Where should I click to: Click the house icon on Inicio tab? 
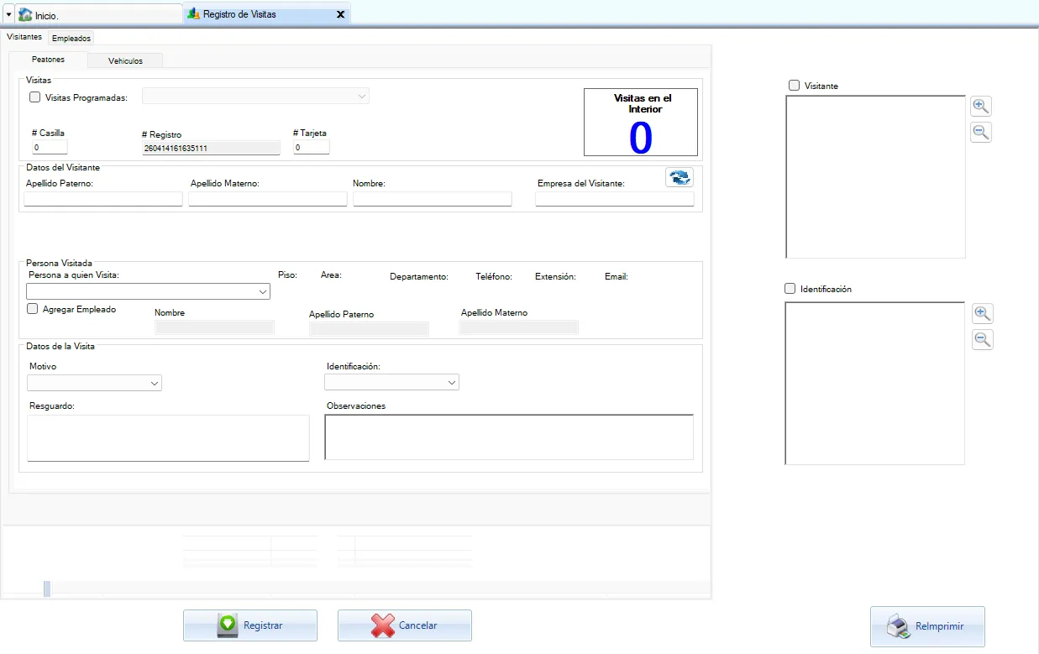(25, 14)
